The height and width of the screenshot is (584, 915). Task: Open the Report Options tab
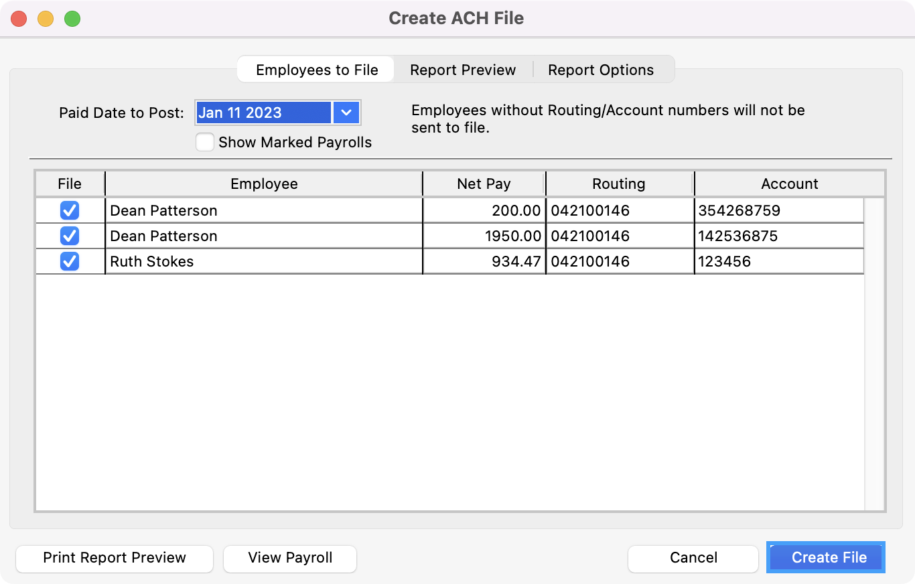[x=601, y=70]
